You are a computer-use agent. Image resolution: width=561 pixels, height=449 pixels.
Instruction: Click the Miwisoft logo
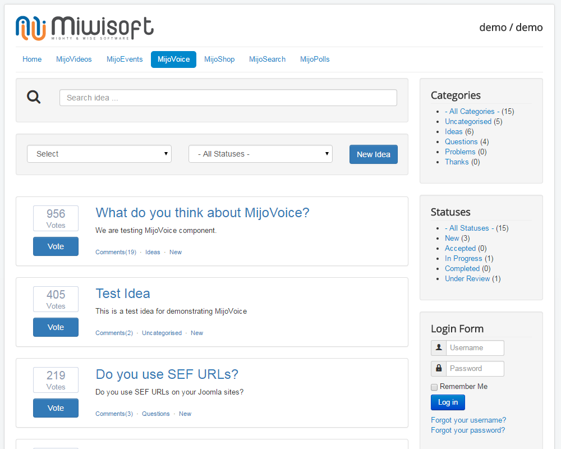click(x=85, y=28)
